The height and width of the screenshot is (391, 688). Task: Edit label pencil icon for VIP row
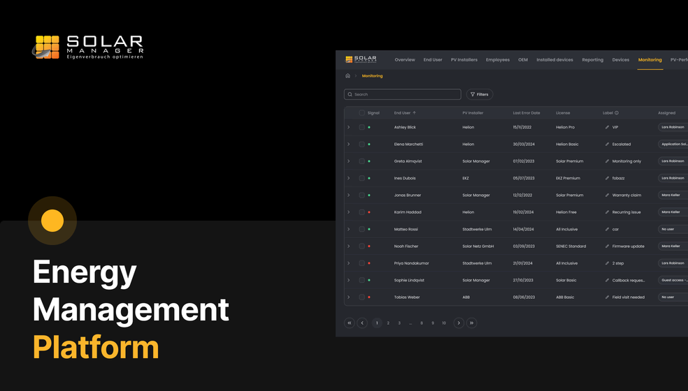coord(608,127)
